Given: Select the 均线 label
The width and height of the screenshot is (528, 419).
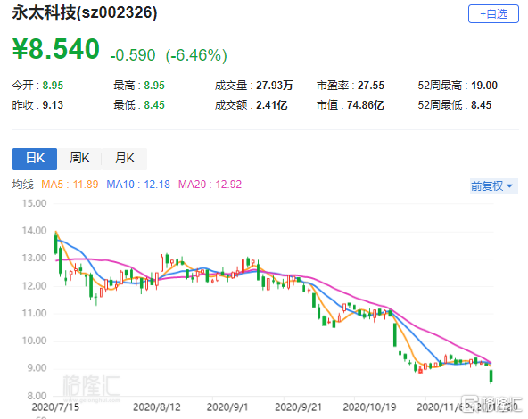Looking at the screenshot, I should point(23,185).
